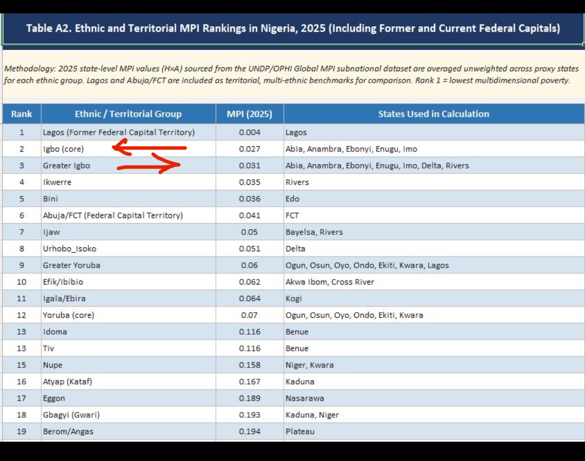The height and width of the screenshot is (461, 585).
Task: Select the table title cell 'Table A2. Ethnic and Territorial MPI Rankings'
Action: point(293,29)
